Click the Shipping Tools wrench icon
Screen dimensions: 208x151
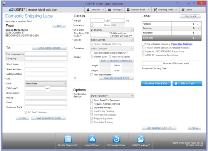[x=155, y=10]
